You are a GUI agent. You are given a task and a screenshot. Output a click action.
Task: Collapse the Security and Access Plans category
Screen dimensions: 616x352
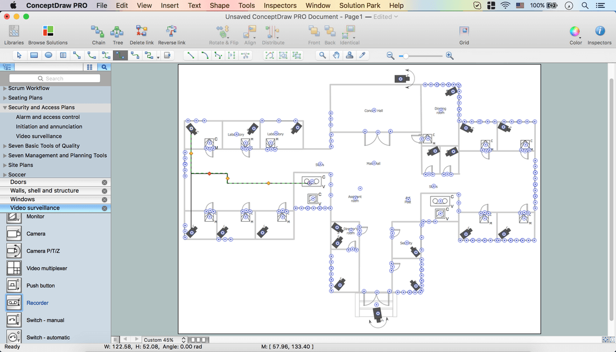tap(5, 107)
